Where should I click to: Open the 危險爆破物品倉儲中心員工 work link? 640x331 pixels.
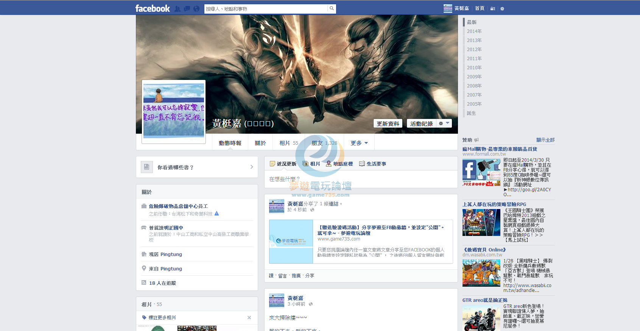pos(178,206)
